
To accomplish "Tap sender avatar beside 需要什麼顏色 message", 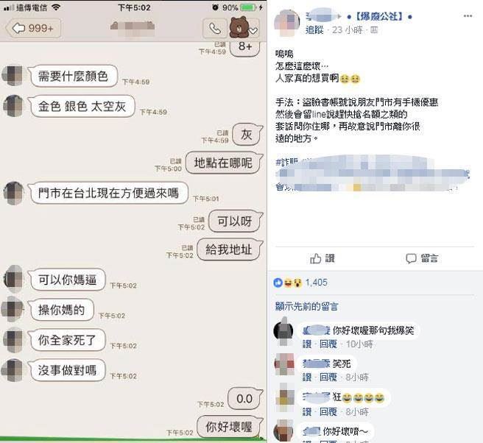I will click(13, 75).
